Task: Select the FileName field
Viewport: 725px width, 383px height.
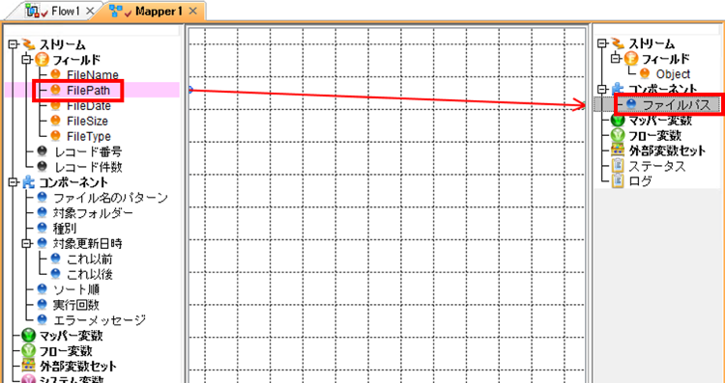Action: (x=93, y=74)
